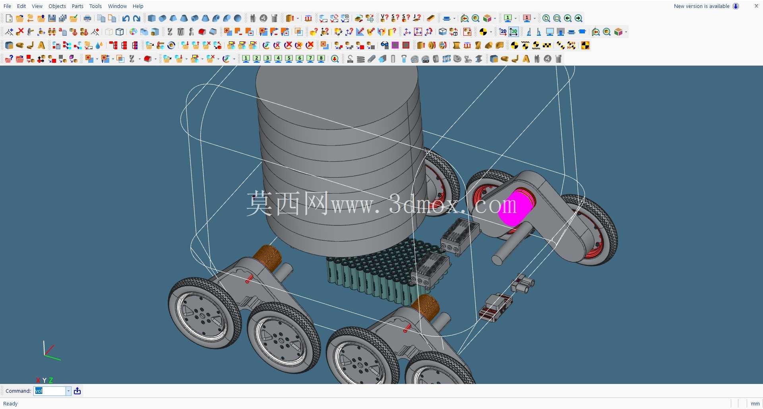Image resolution: width=763 pixels, height=409 pixels.
Task: Select view number 7 monitor button
Action: click(x=310, y=59)
